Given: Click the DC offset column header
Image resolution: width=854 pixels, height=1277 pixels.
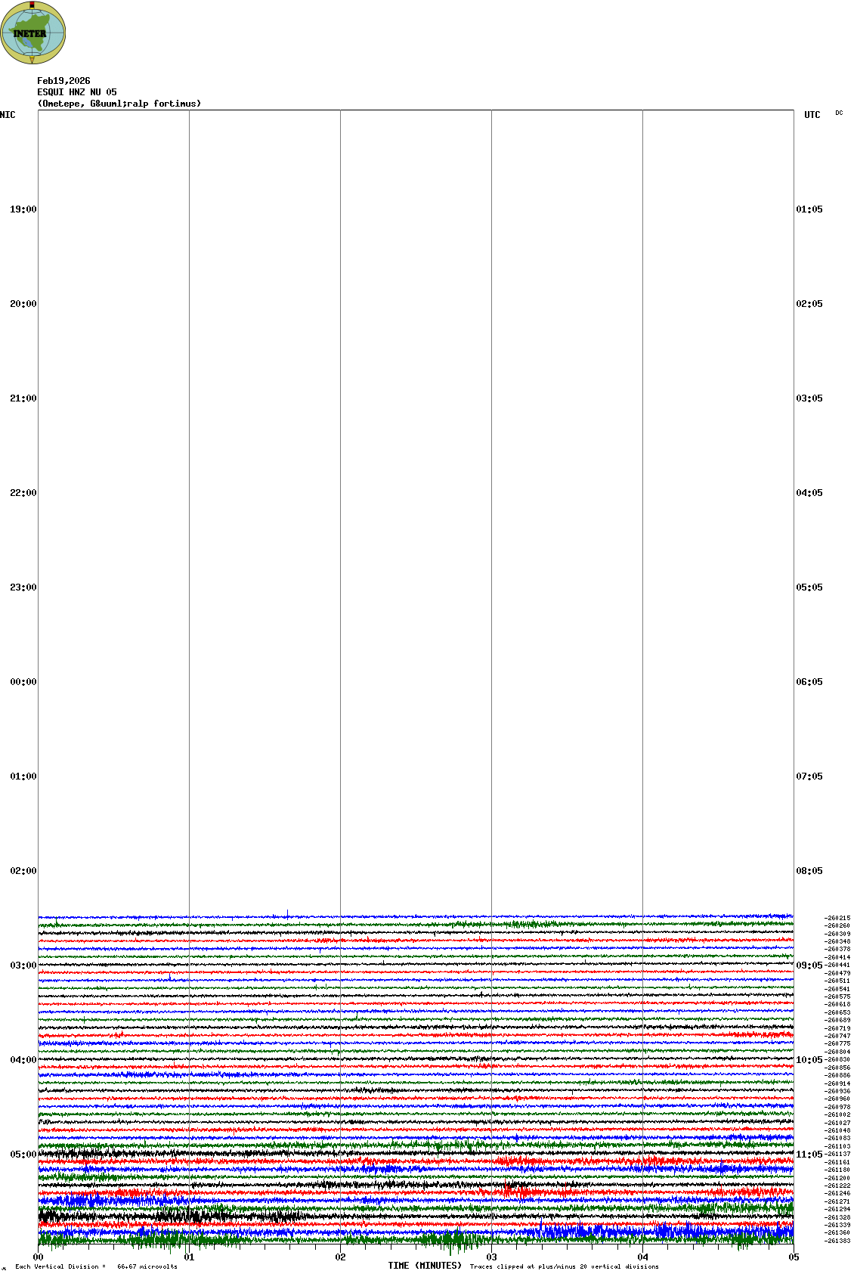Looking at the screenshot, I should coord(839,113).
